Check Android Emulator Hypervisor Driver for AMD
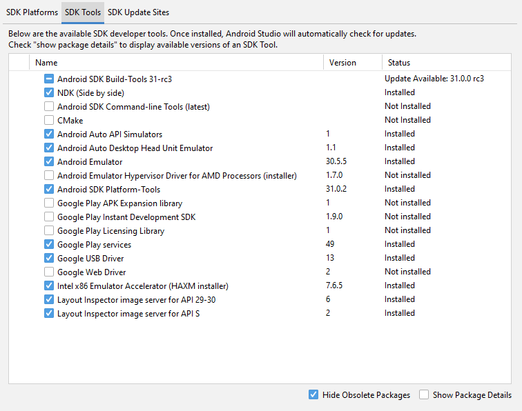Screen dimensions: 522x411 click(49, 175)
